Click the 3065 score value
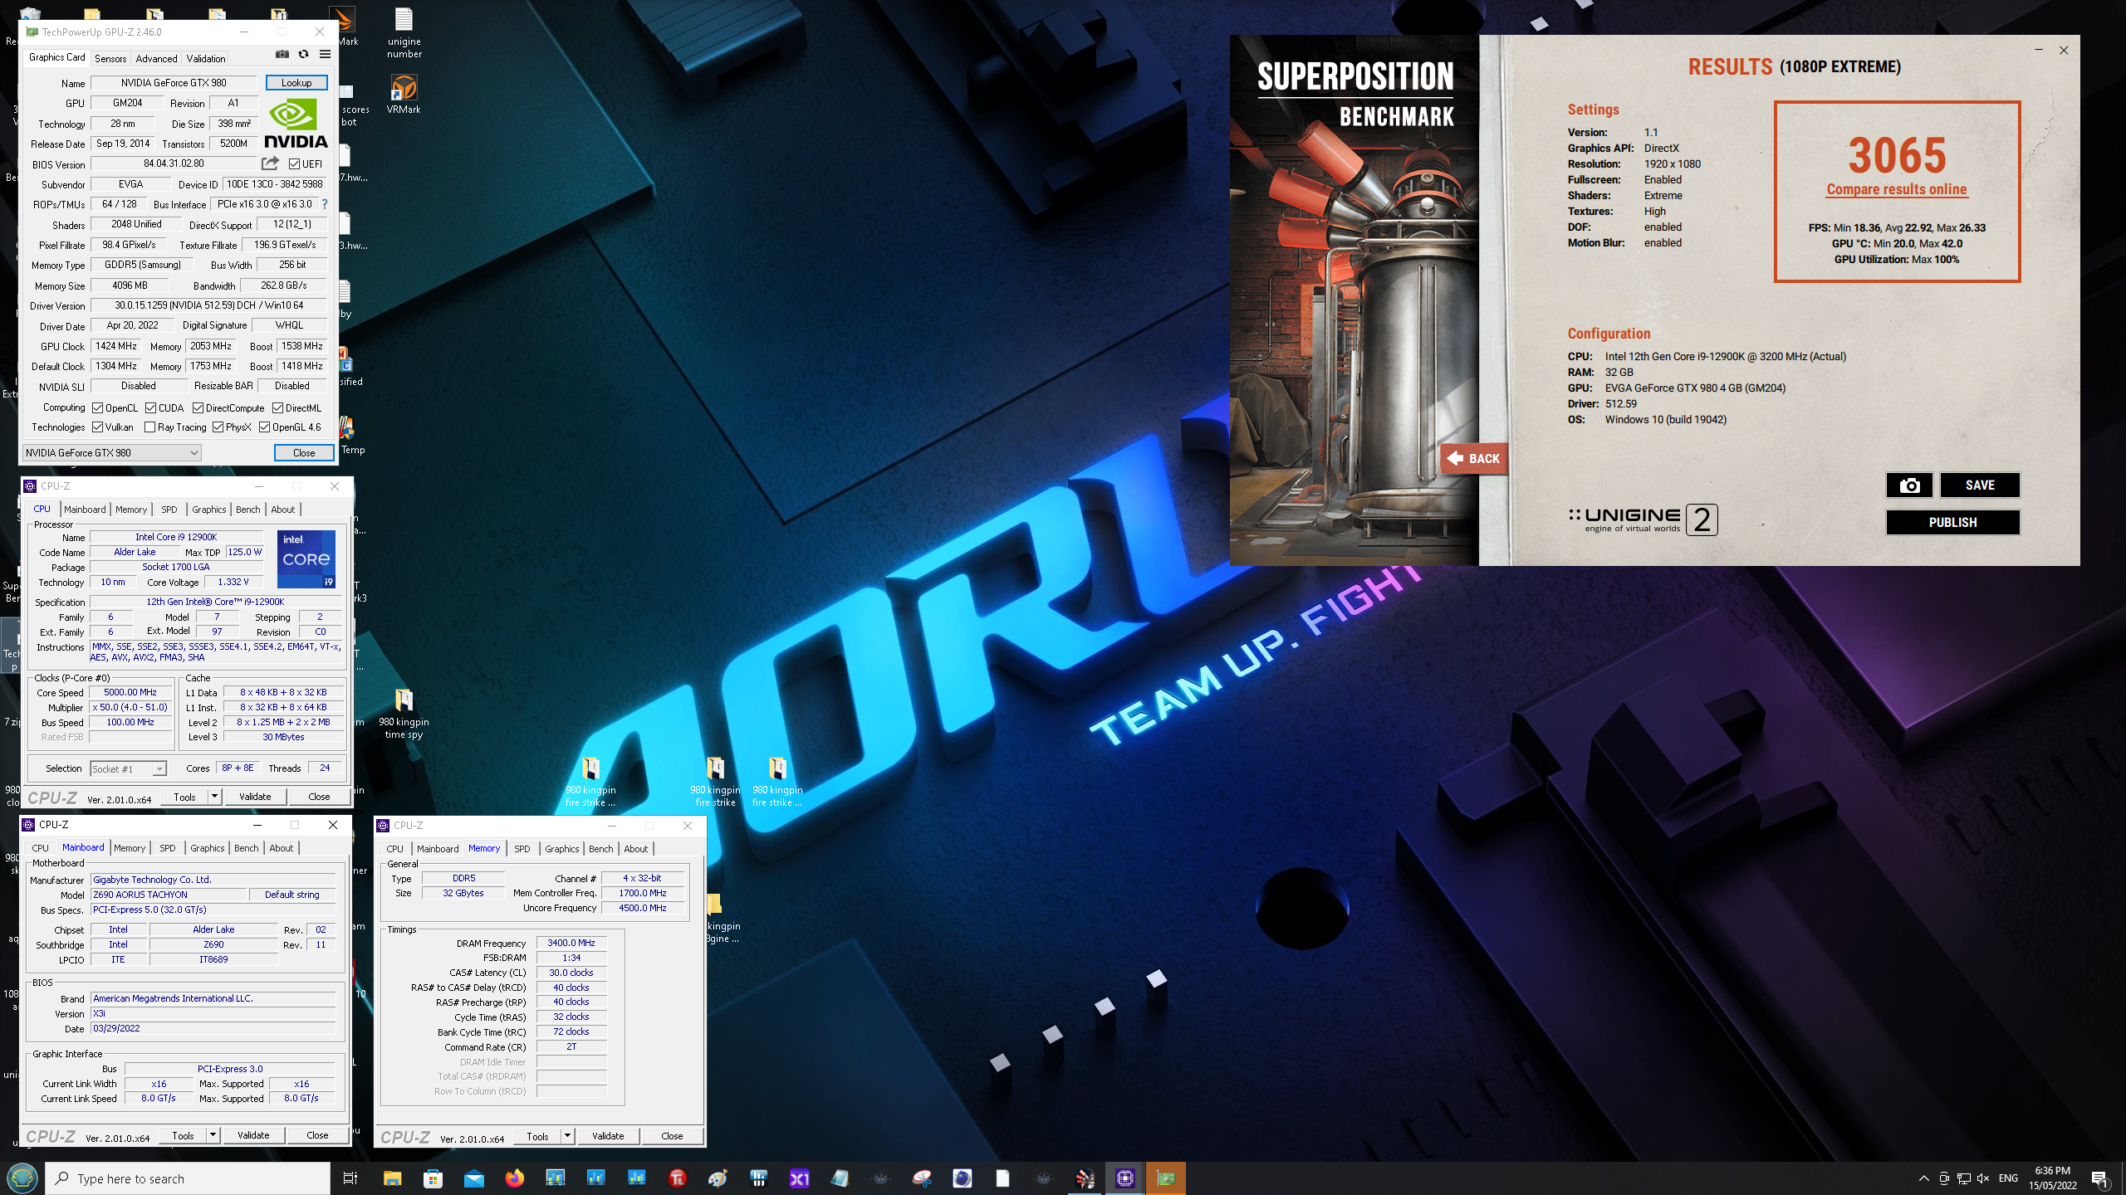Image resolution: width=2126 pixels, height=1195 pixels. click(1898, 155)
